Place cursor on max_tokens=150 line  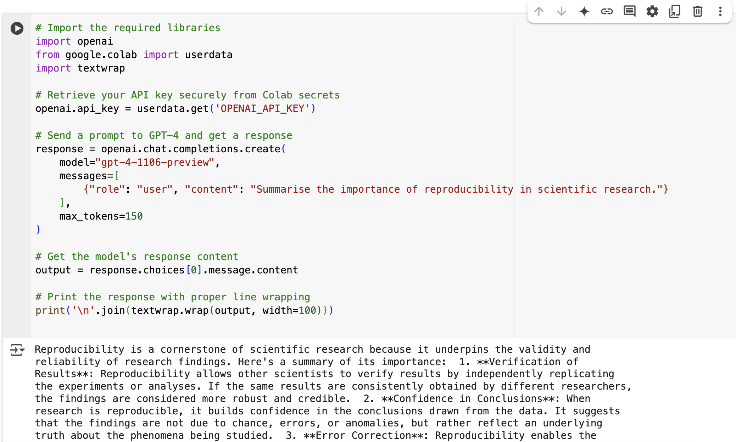click(101, 216)
